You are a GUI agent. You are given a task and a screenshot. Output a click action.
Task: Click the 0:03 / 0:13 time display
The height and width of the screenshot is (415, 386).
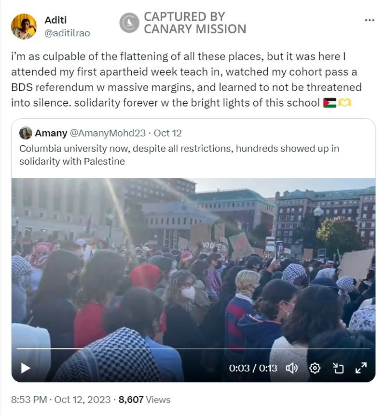253,368
